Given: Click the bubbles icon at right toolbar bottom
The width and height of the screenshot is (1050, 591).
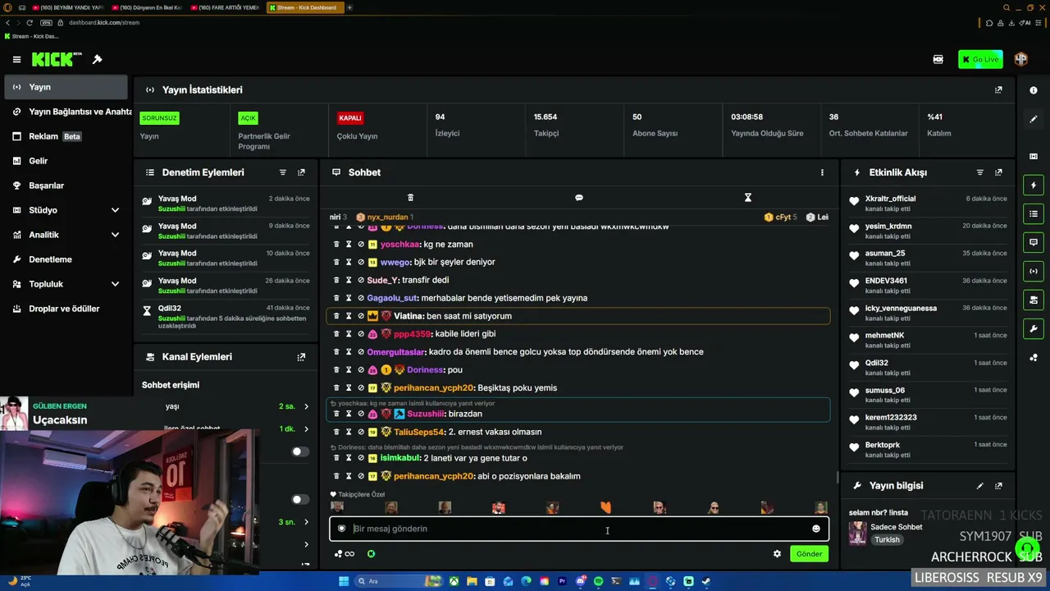Looking at the screenshot, I should [x=1034, y=358].
